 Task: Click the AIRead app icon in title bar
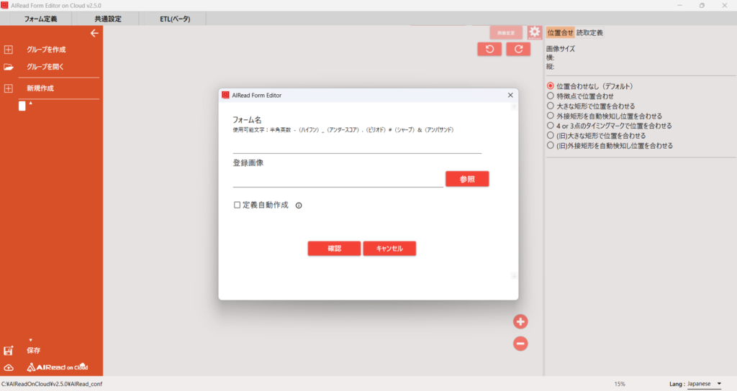pyautogui.click(x=4, y=5)
